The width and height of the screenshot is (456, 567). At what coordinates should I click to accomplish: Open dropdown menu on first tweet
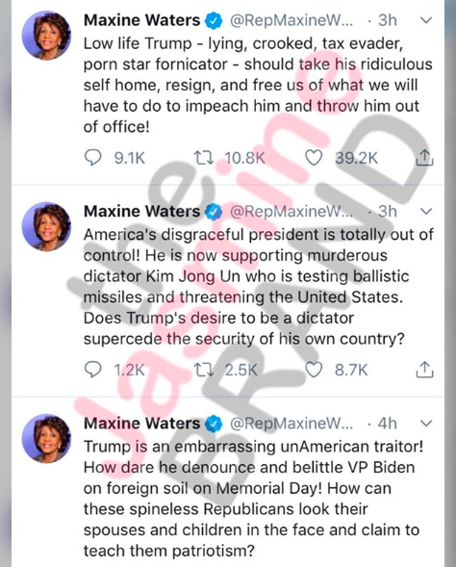coord(427,20)
